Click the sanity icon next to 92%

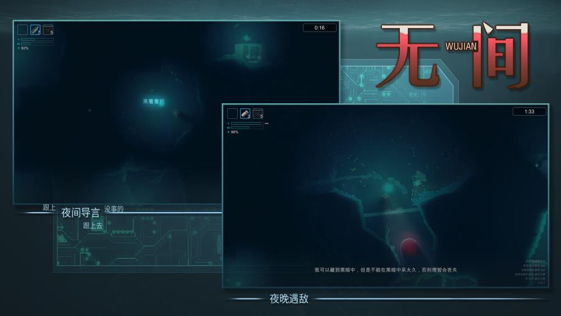[19, 48]
